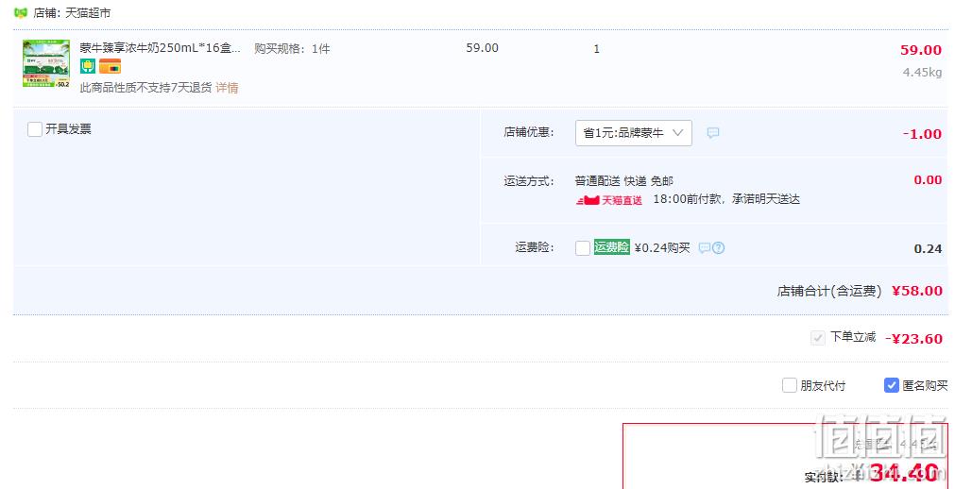Click the 天猫直送 delivery logo
The width and height of the screenshot is (955, 489).
(609, 200)
